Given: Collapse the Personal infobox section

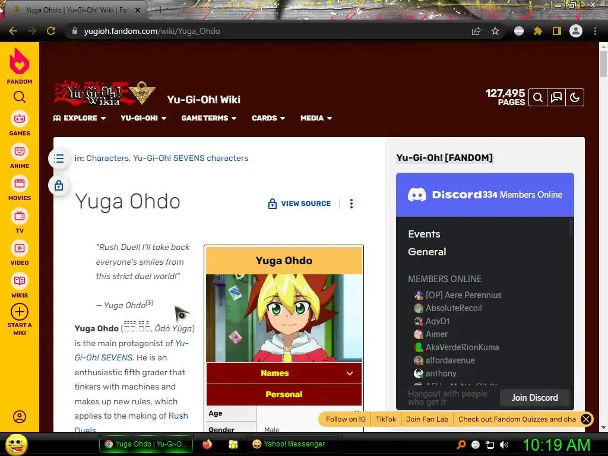Looking at the screenshot, I should point(284,394).
